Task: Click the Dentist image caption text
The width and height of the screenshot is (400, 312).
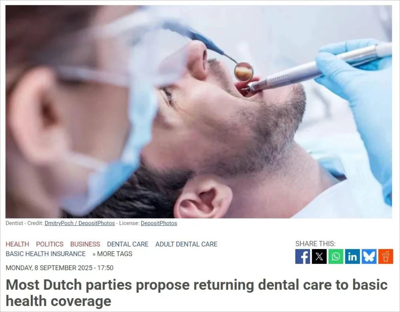Action: tap(14, 223)
